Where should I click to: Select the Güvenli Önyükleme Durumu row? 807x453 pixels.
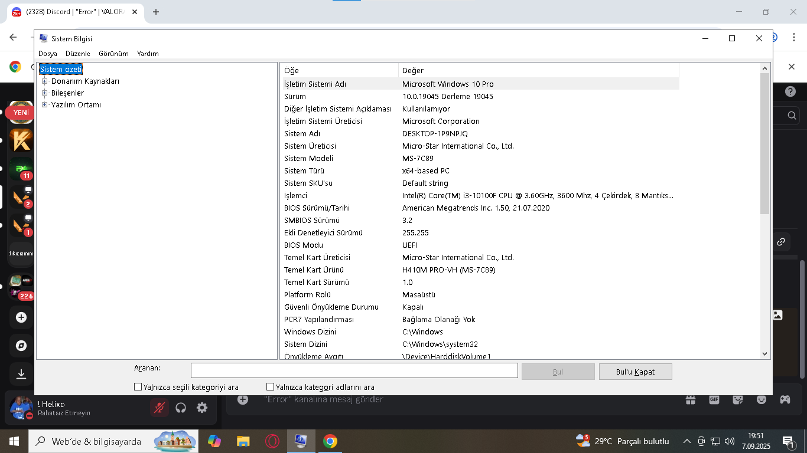[x=480, y=307]
